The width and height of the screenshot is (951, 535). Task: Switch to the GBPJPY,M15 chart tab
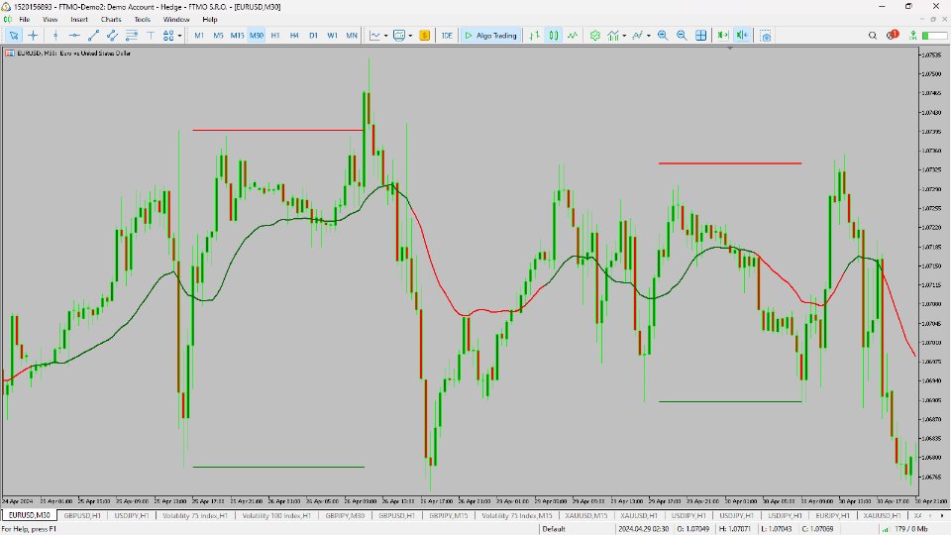[x=448, y=515]
